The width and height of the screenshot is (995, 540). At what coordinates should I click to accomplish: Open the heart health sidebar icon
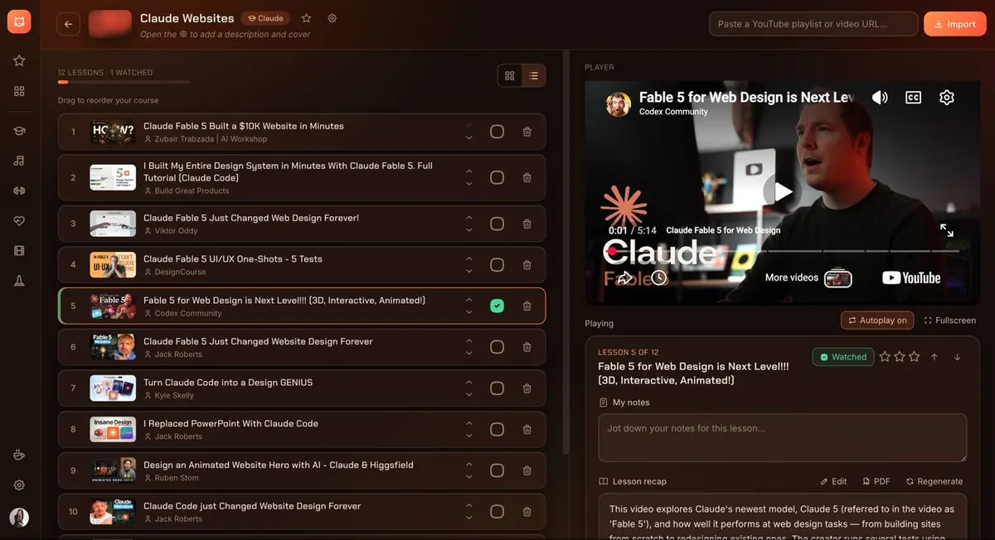pyautogui.click(x=19, y=221)
